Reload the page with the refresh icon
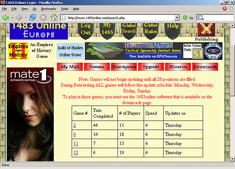The width and height of the screenshot is (235, 169). 33,17
